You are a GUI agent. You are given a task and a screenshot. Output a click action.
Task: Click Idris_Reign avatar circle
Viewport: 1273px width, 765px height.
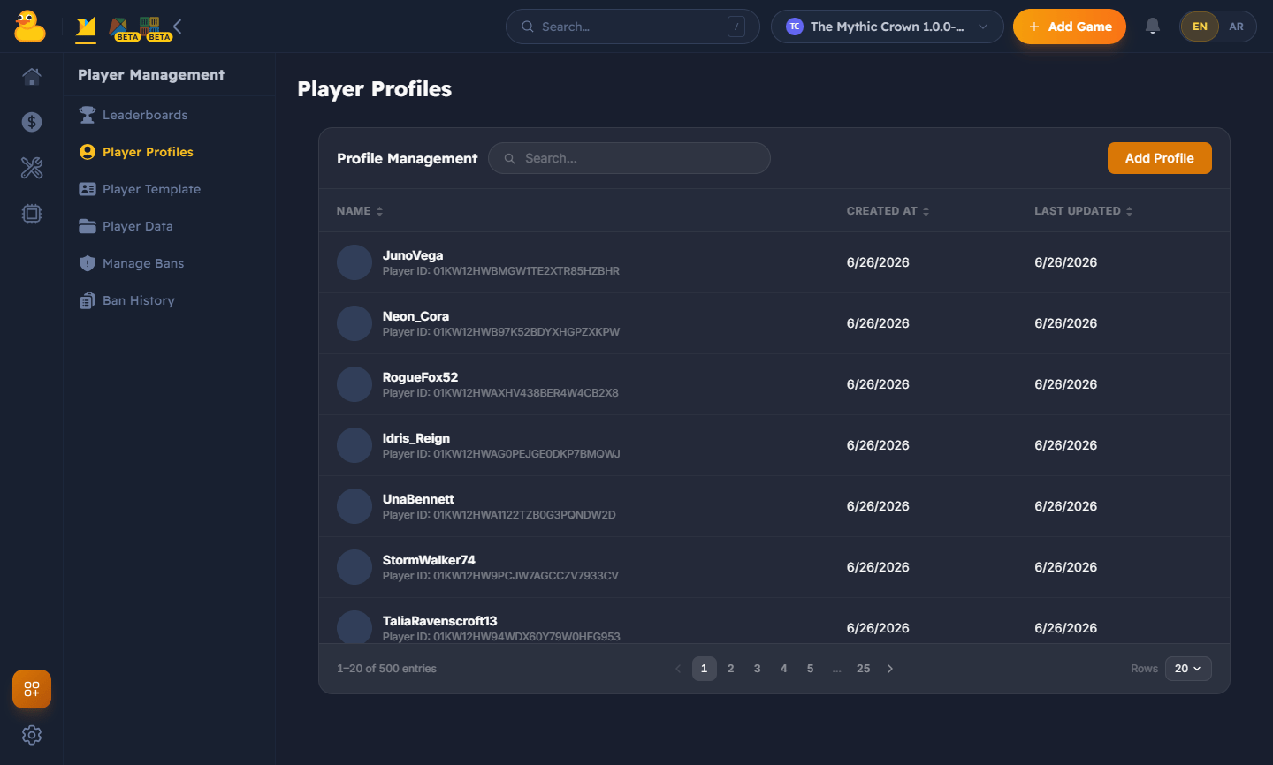point(354,445)
